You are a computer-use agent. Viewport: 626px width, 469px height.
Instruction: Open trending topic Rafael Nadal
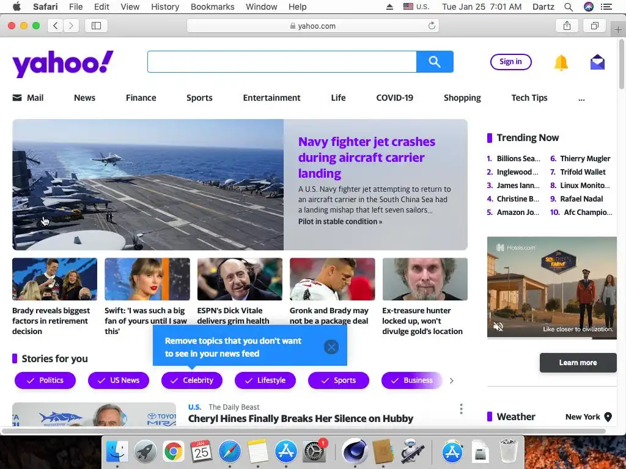click(581, 199)
